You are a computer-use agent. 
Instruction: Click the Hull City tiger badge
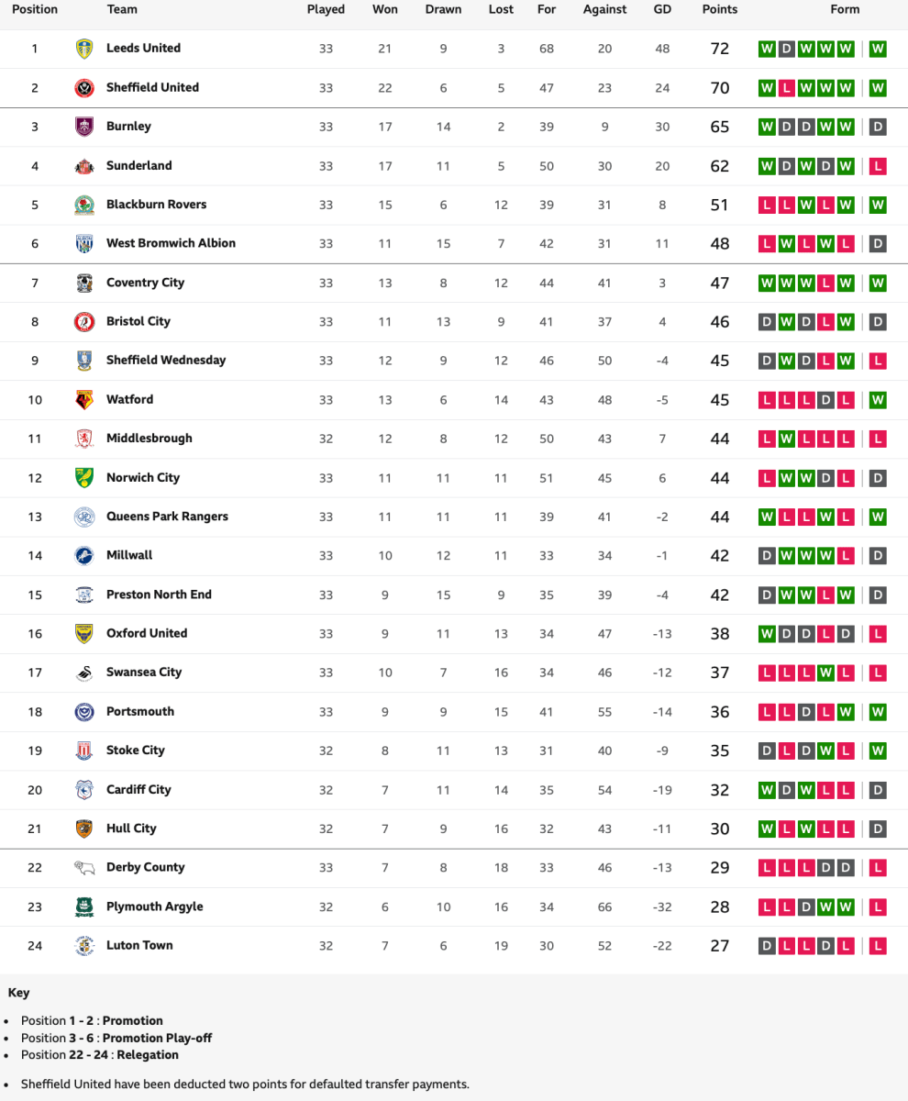point(84,829)
